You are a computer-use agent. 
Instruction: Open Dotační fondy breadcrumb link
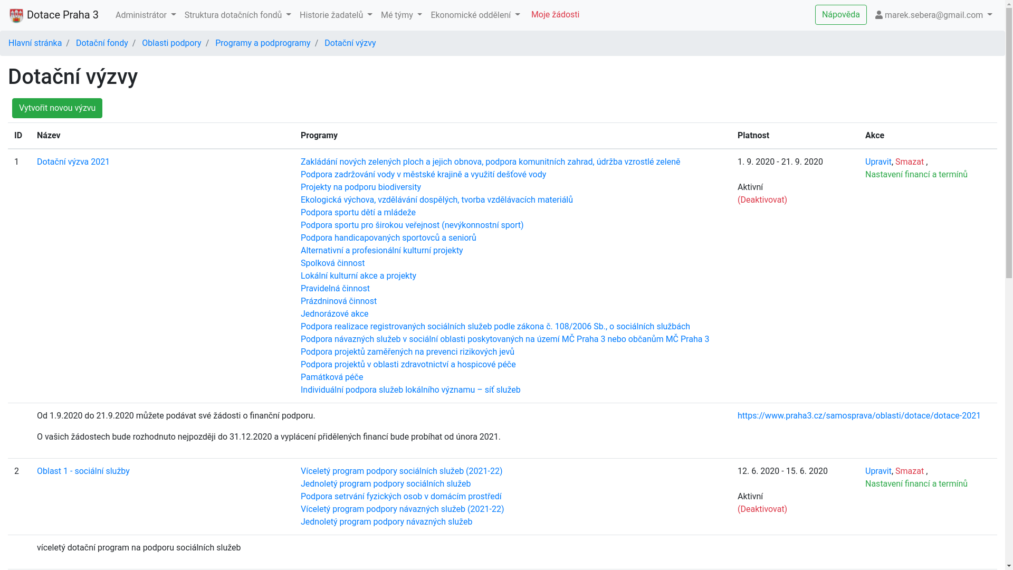pyautogui.click(x=102, y=43)
